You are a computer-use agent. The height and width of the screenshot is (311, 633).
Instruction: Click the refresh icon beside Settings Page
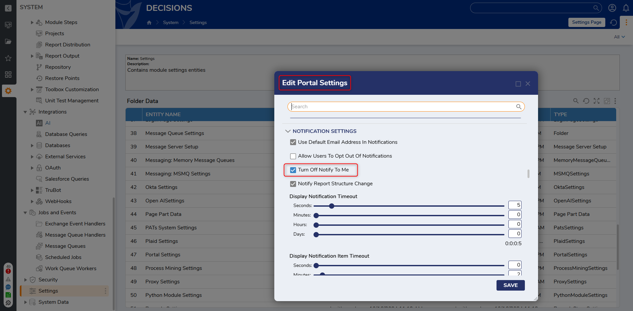coord(613,22)
